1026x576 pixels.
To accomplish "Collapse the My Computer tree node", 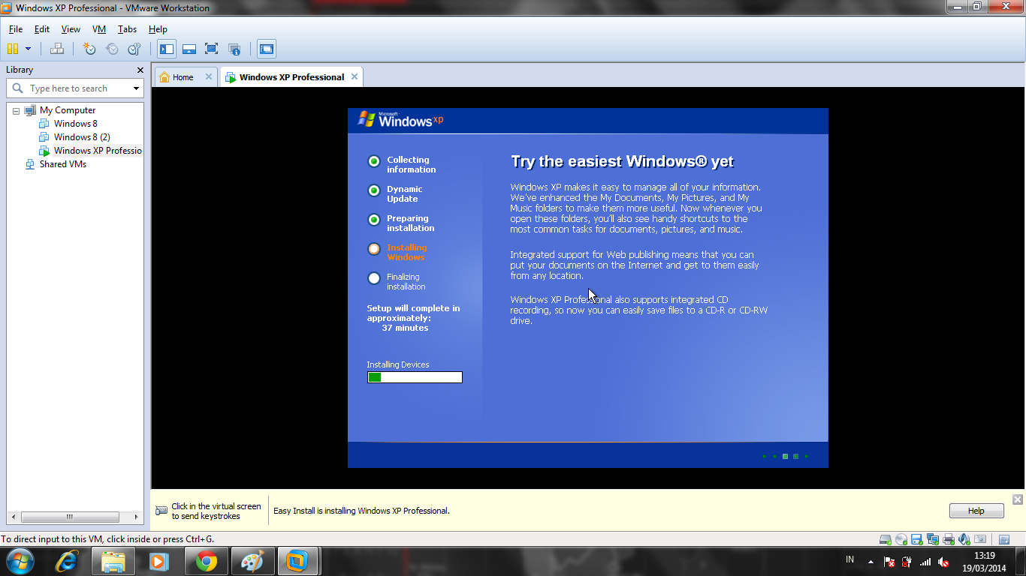I will point(16,110).
